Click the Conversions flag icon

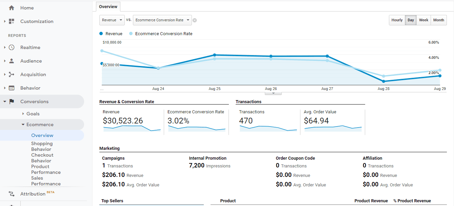(x=12, y=101)
